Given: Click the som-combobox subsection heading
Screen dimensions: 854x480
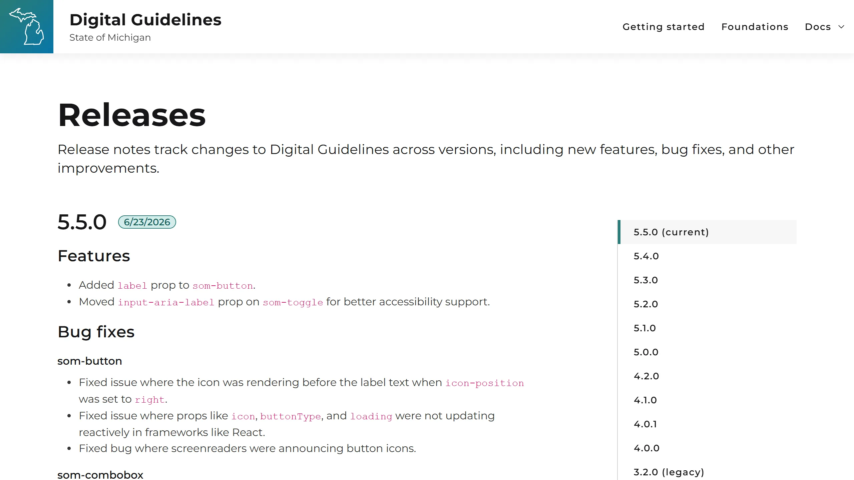Looking at the screenshot, I should pyautogui.click(x=100, y=475).
